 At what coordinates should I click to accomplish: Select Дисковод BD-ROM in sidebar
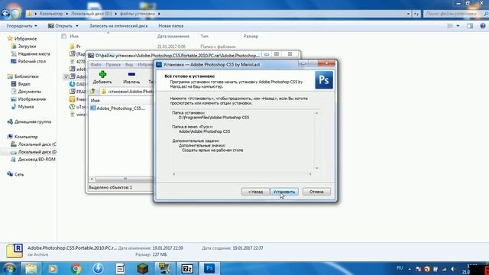(x=37, y=160)
